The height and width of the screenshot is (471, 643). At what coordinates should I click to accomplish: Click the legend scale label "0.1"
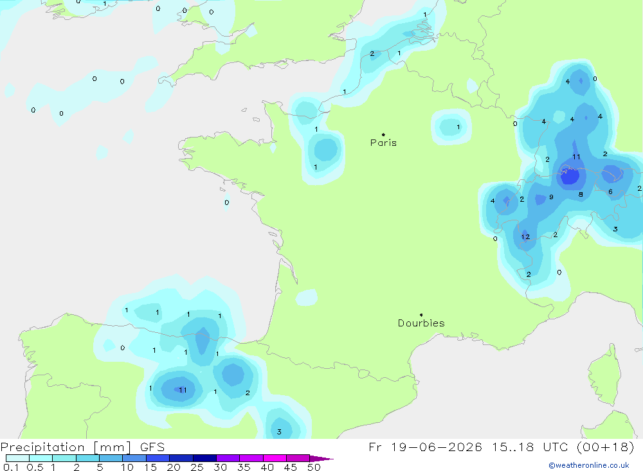tap(11, 467)
